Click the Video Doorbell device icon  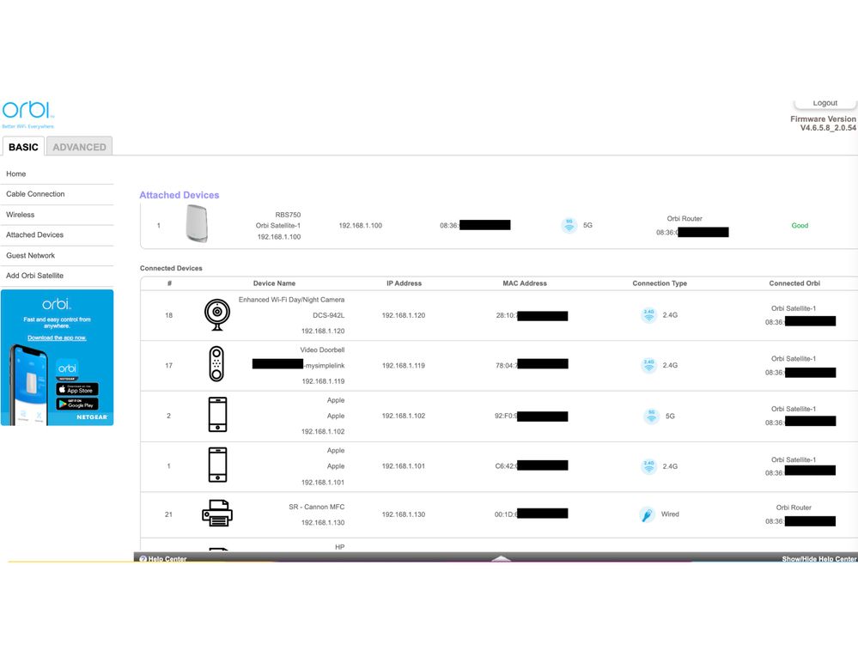(217, 365)
